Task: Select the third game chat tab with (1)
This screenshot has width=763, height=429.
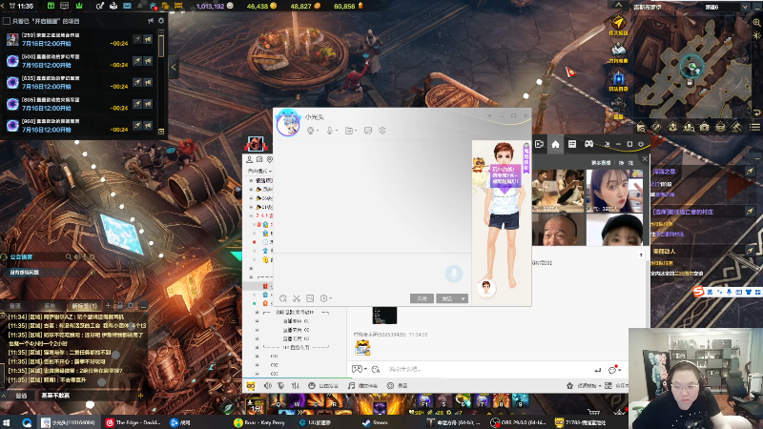Action: (x=84, y=306)
